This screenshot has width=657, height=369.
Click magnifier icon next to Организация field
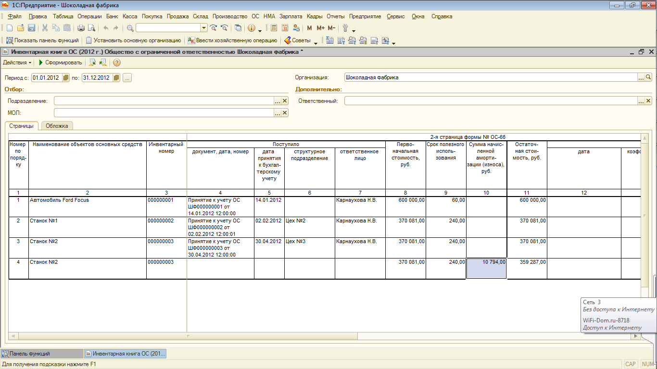[648, 77]
